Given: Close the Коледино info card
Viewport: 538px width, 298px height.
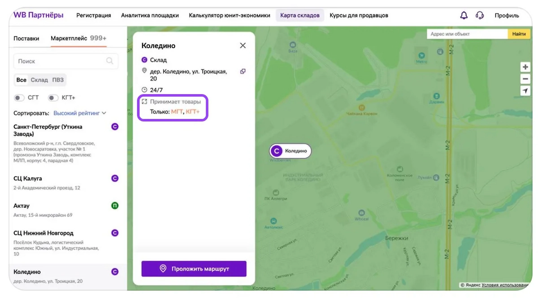Looking at the screenshot, I should coord(243,46).
